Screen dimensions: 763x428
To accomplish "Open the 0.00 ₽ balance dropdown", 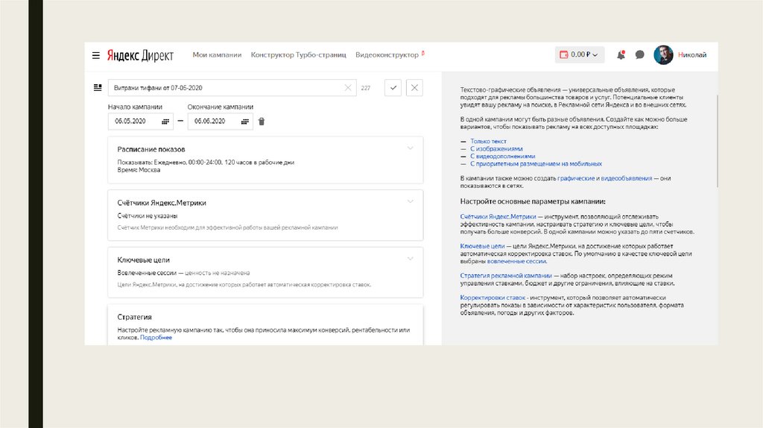I will 580,54.
